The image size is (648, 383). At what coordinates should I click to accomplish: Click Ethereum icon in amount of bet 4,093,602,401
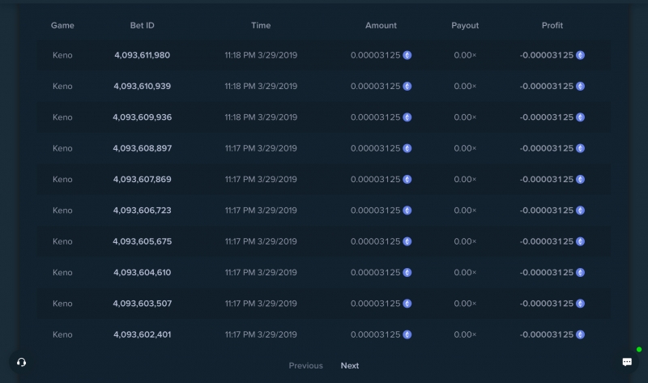click(x=407, y=334)
